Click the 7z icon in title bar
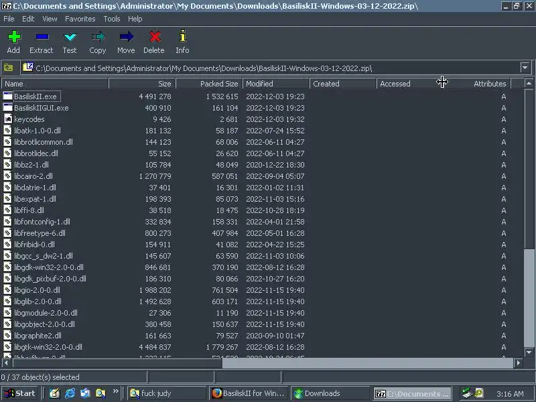 [x=7, y=6]
